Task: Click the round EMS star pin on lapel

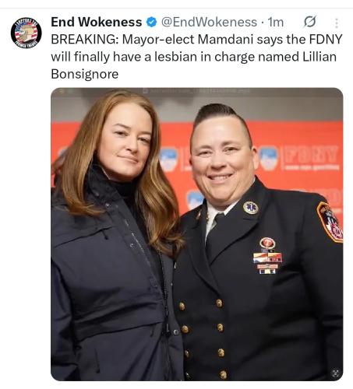Action: click(251, 208)
